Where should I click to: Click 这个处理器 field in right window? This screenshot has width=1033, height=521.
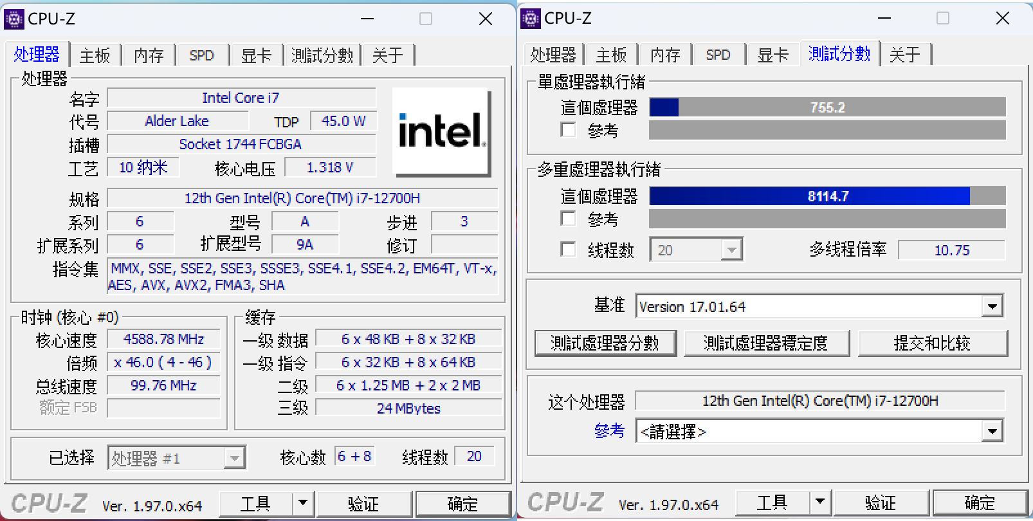[x=820, y=401]
